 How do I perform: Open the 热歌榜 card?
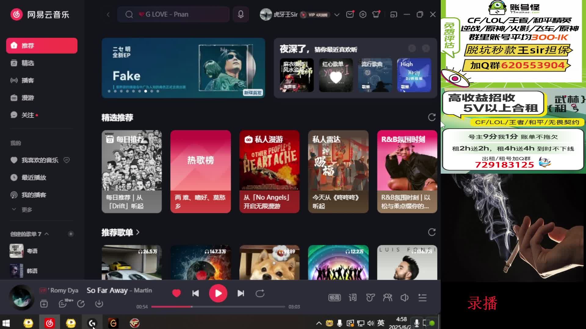201,172
